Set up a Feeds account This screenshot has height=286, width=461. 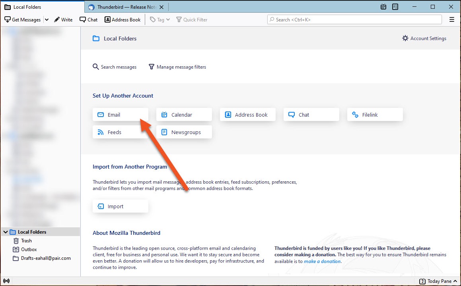pos(121,132)
